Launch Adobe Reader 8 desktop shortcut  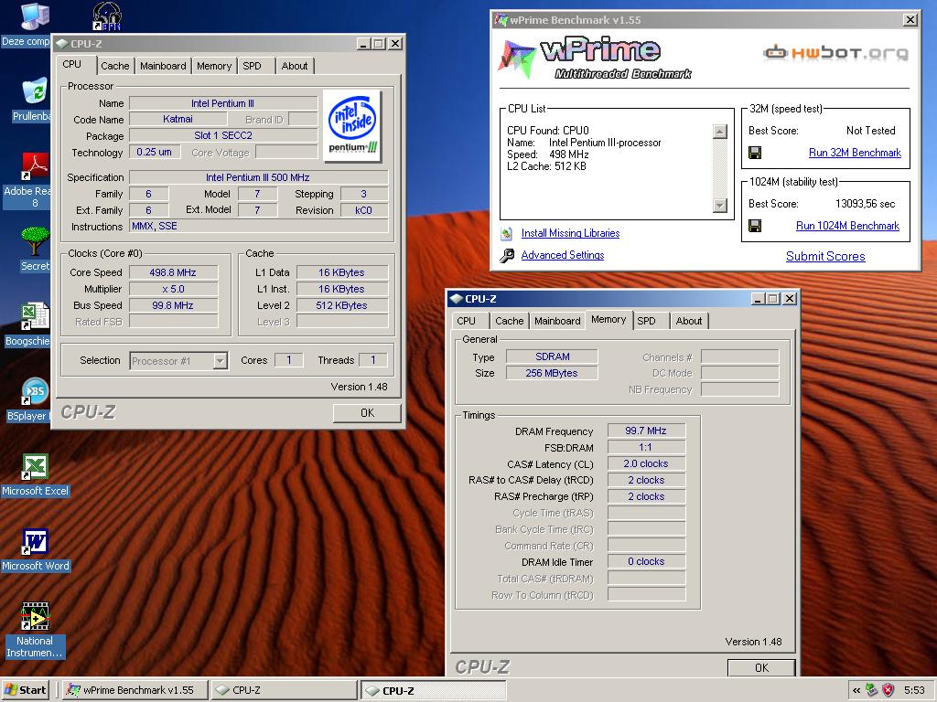35,166
